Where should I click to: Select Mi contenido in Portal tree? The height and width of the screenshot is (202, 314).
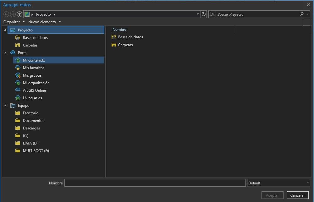pos(34,60)
